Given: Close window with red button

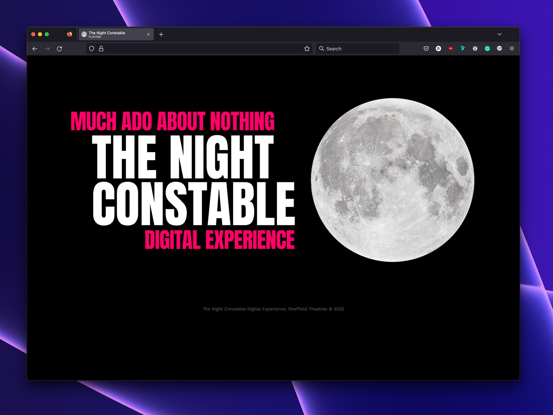Looking at the screenshot, I should tap(33, 34).
